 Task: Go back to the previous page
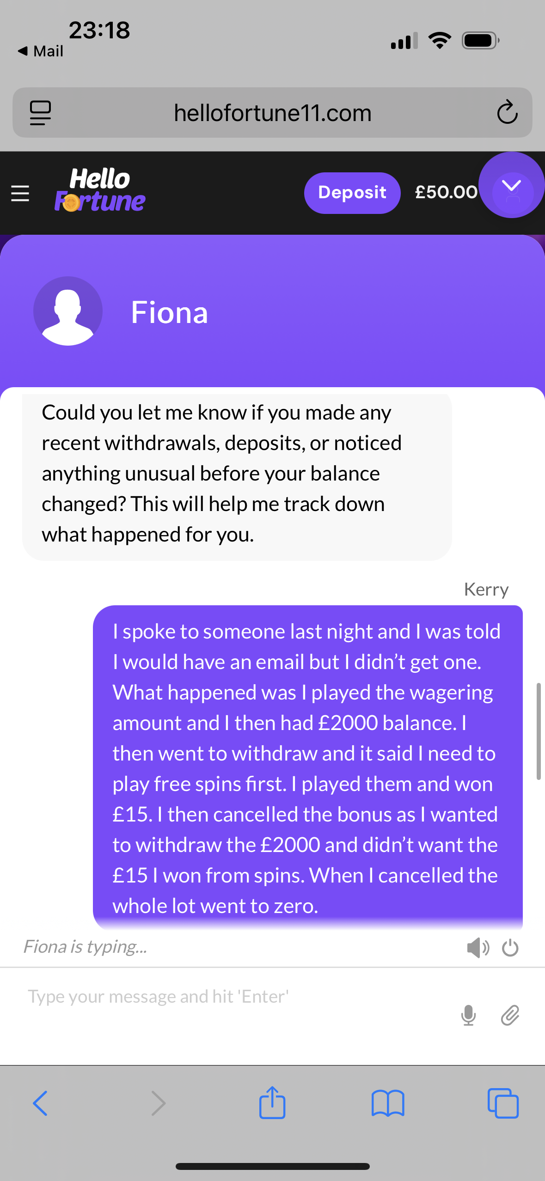(x=40, y=1103)
